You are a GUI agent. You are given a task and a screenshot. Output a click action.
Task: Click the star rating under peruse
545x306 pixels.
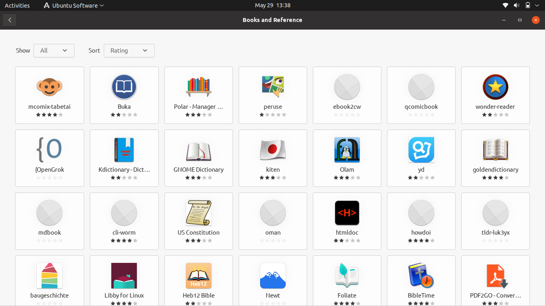point(273,115)
